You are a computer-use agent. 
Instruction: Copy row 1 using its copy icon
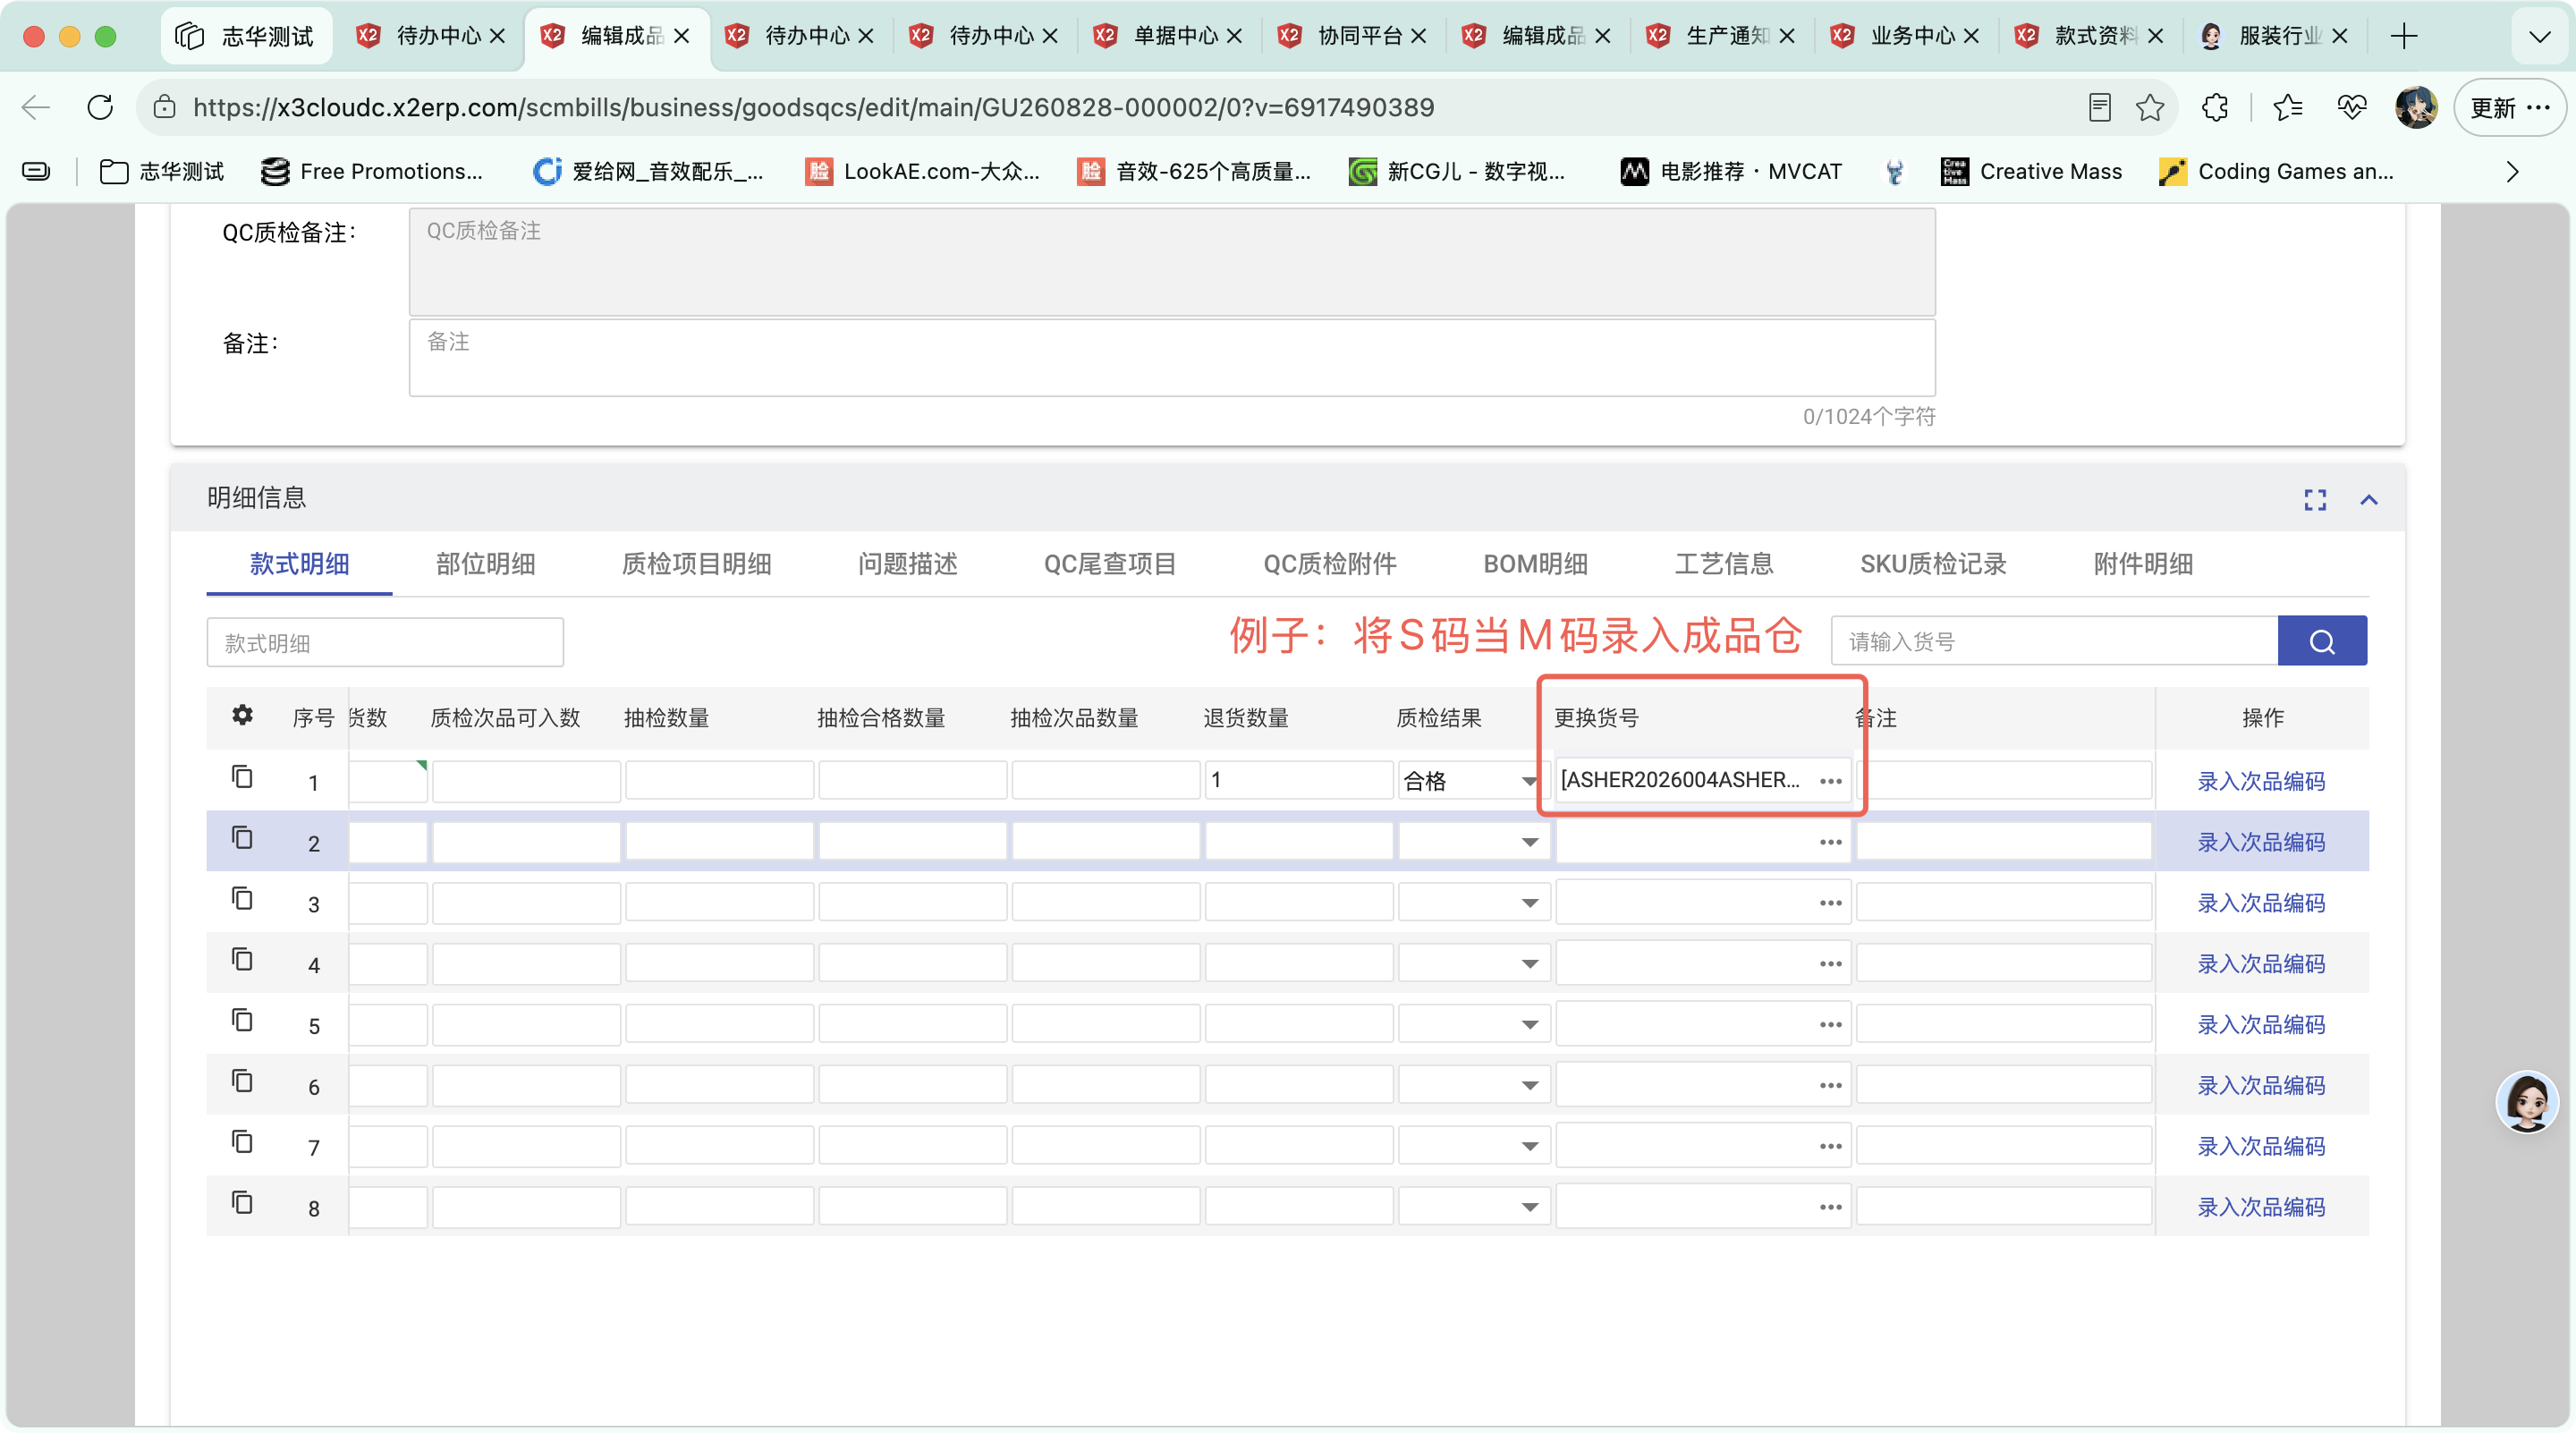click(242, 777)
